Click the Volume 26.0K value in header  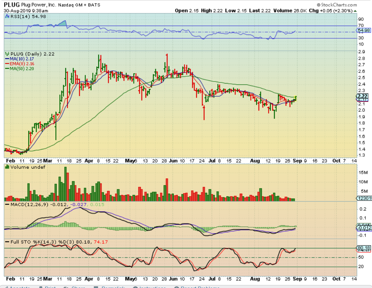click(290, 11)
